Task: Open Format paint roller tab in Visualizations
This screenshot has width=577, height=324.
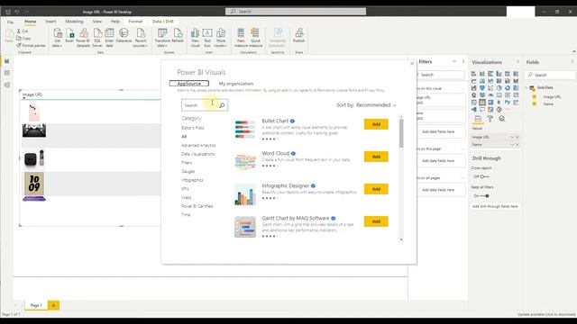Action: pyautogui.click(x=490, y=119)
